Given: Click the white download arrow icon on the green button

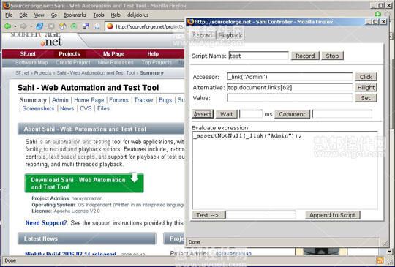Looking at the screenshot, I should 135,177.
